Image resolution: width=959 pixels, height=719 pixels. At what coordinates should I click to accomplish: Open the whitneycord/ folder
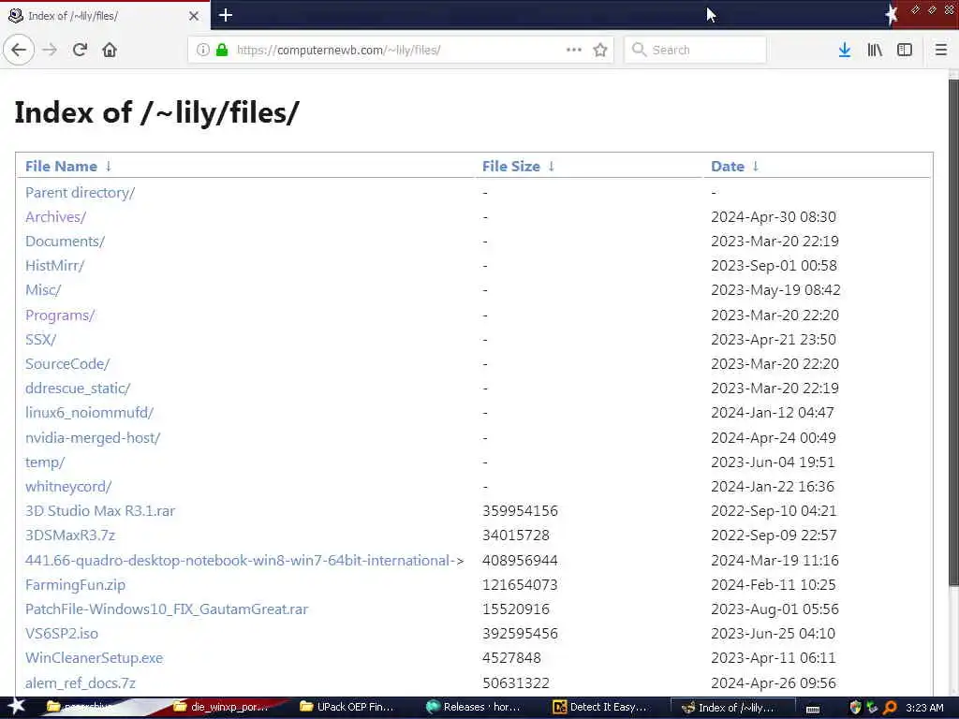point(68,487)
